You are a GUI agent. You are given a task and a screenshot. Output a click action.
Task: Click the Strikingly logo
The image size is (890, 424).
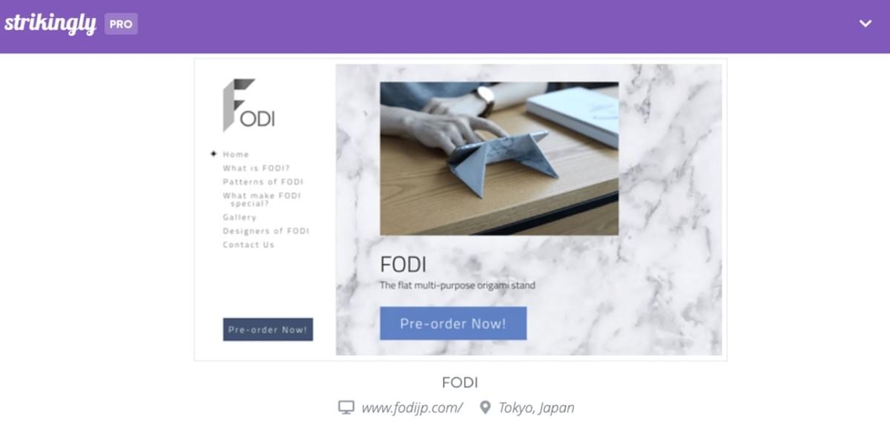tap(50, 24)
